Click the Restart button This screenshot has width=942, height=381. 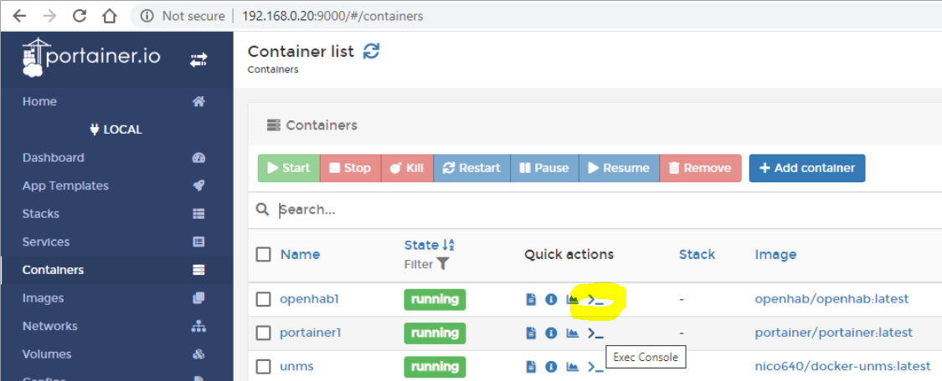(x=471, y=168)
